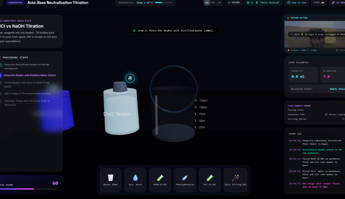The width and height of the screenshot is (345, 199).
Task: Select step "Add 2 drops of Phenolphthalein Indicator"
Action: [x=28, y=94]
